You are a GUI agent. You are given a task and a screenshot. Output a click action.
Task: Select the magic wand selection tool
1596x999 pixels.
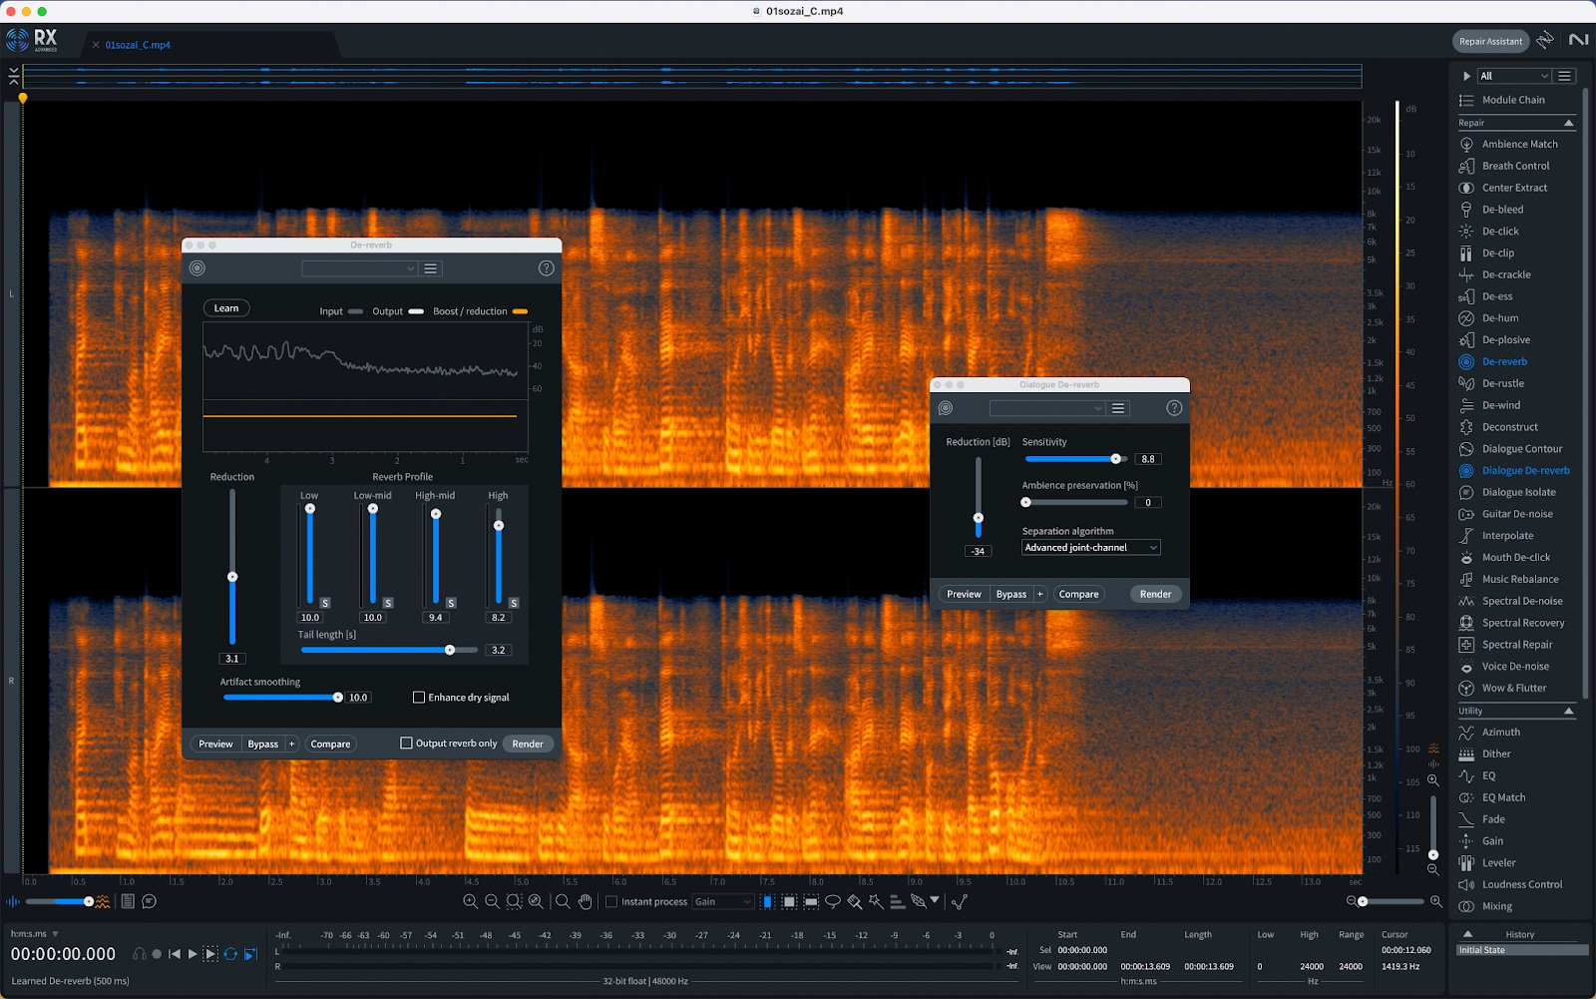click(x=876, y=902)
